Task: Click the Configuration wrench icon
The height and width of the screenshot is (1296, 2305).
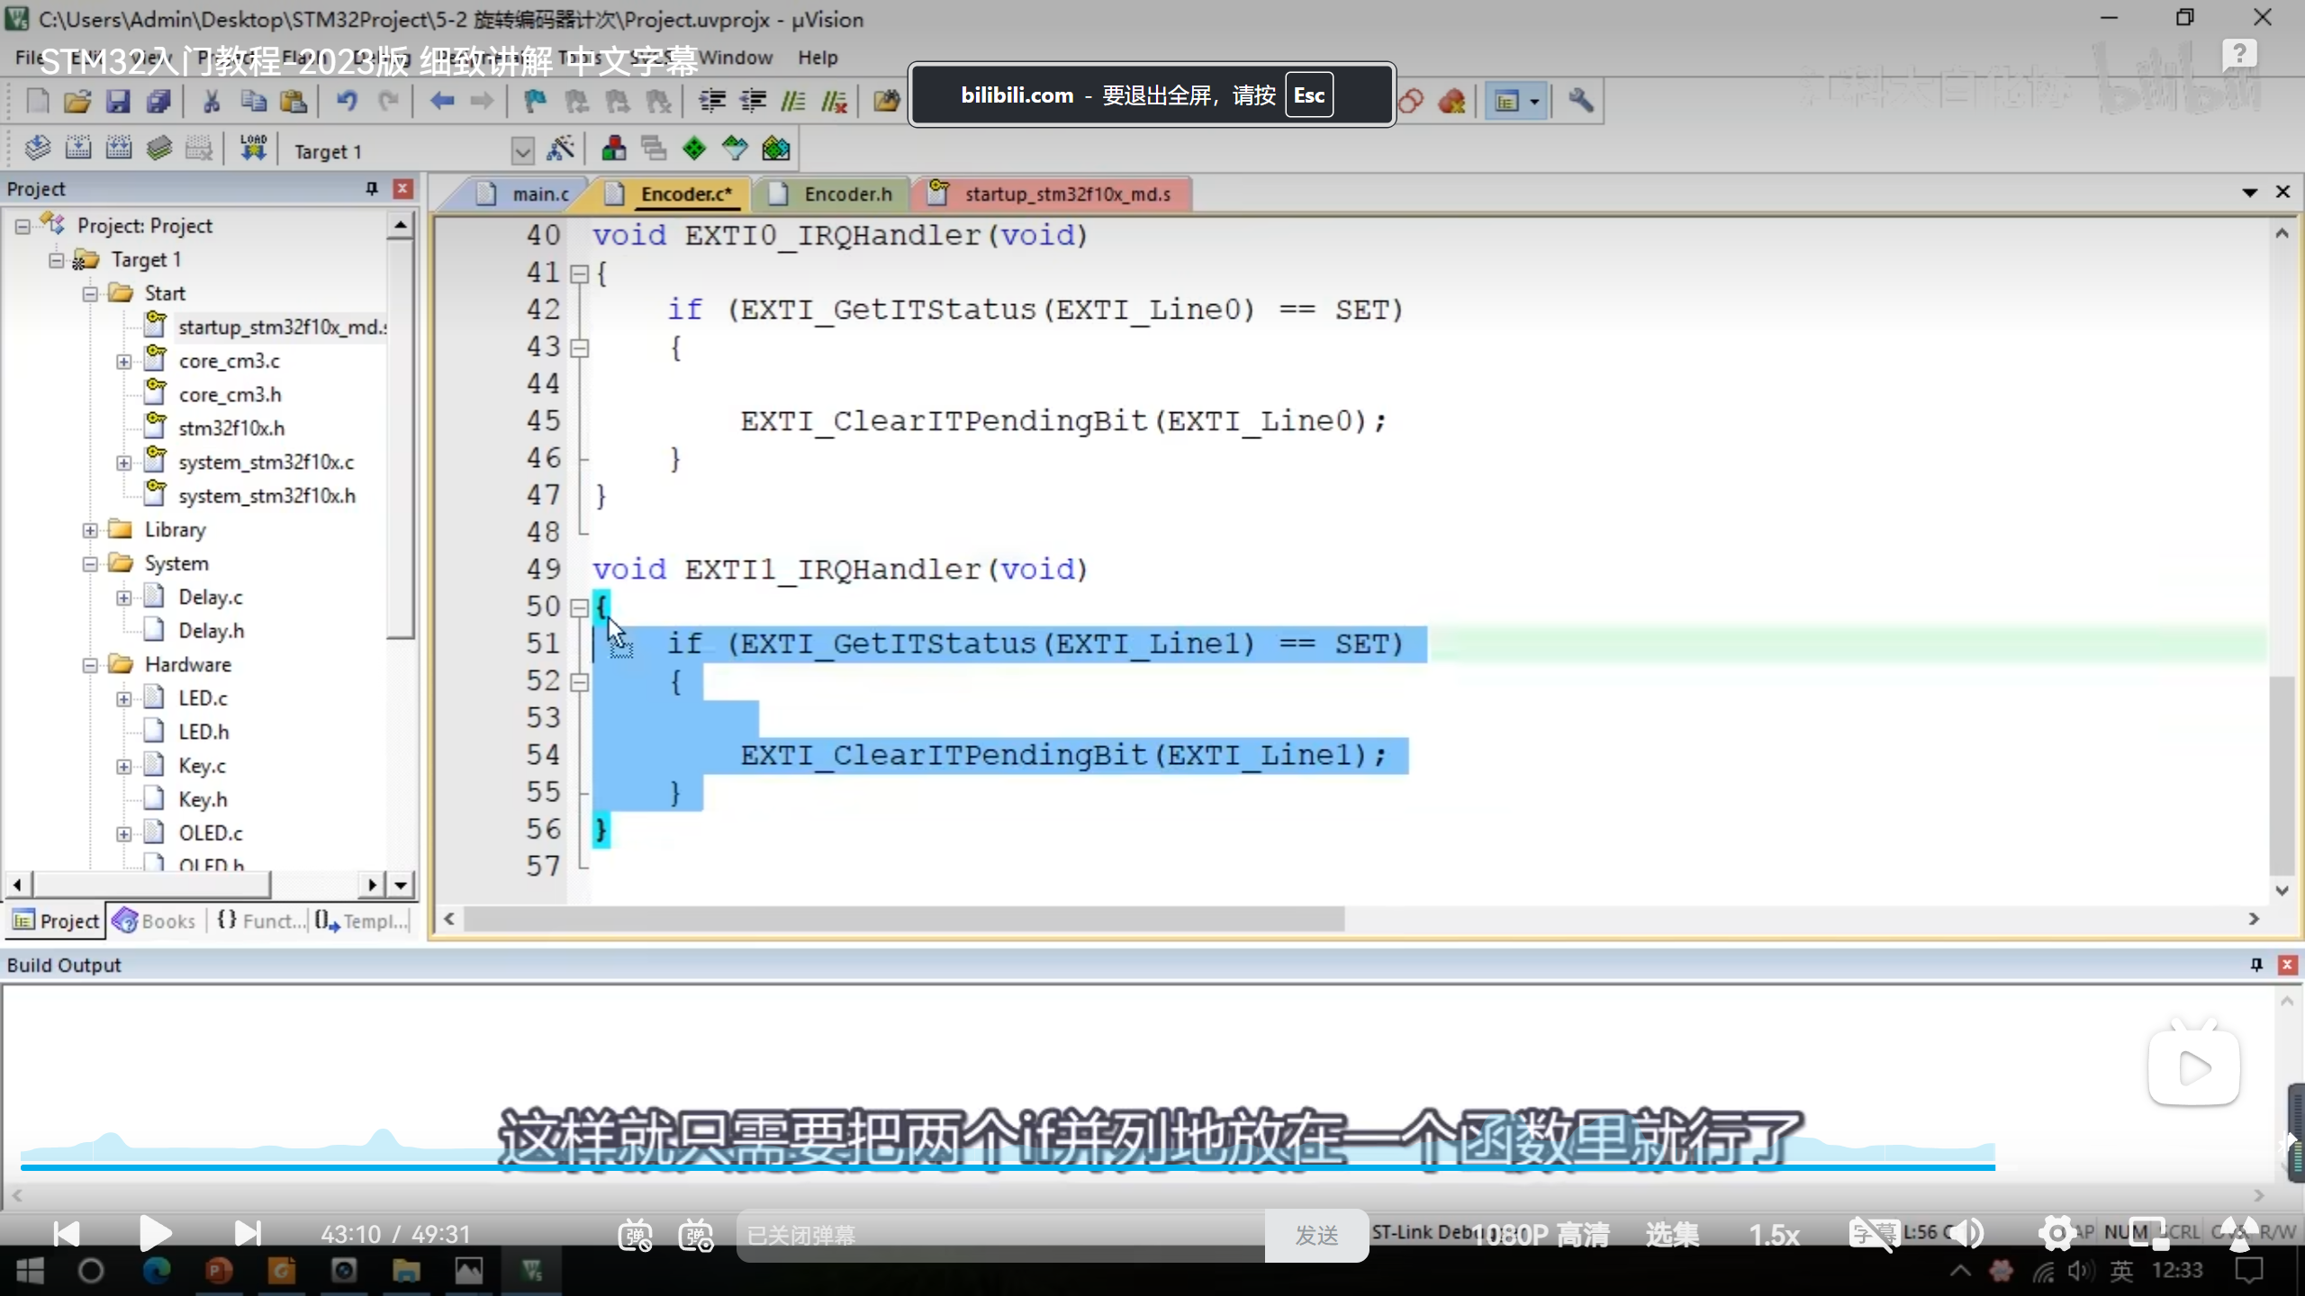Action: tap(1580, 101)
